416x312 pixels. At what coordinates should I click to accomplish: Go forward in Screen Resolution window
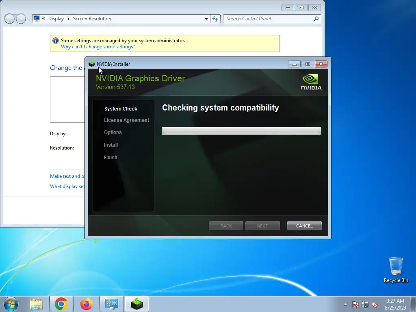(21, 19)
